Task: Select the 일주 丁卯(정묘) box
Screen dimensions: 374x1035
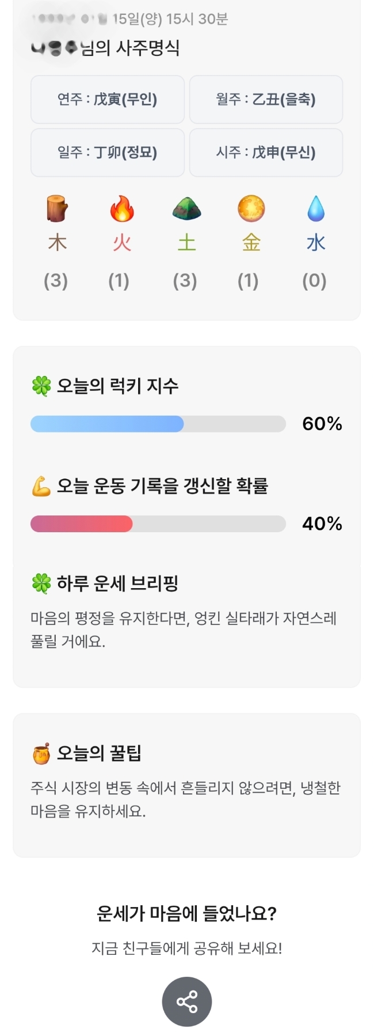Action: 108,152
